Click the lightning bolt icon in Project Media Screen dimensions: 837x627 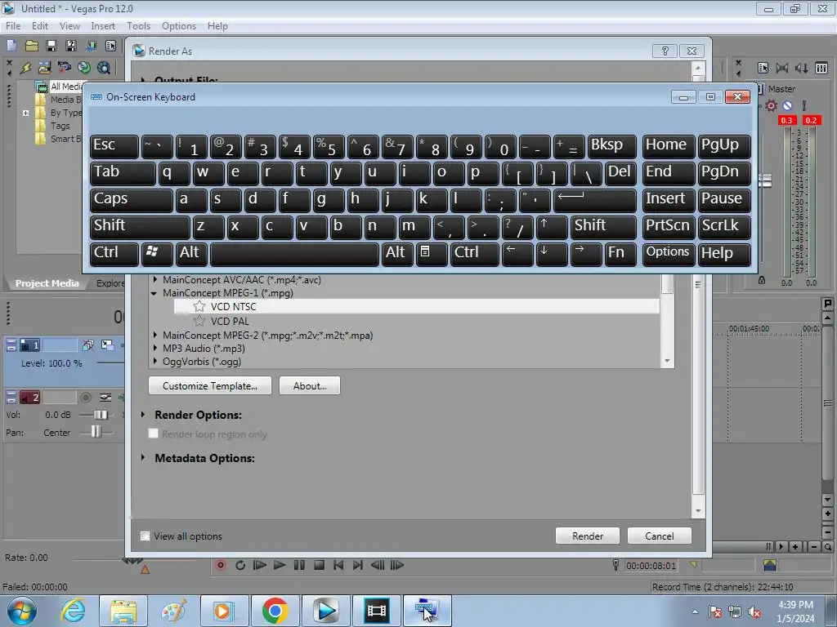[25, 68]
